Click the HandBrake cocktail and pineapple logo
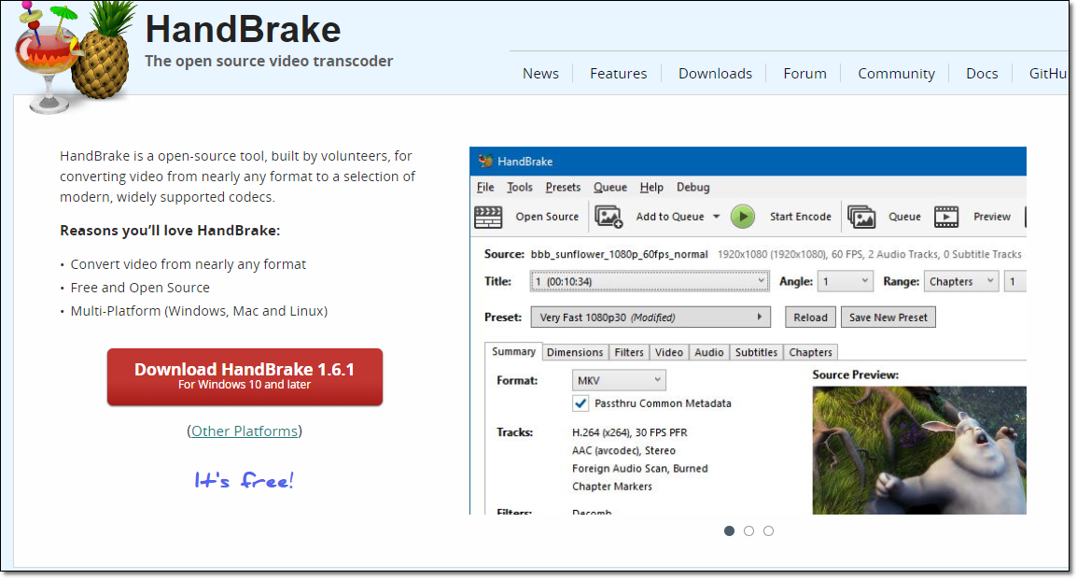The image size is (1077, 579). [x=74, y=58]
